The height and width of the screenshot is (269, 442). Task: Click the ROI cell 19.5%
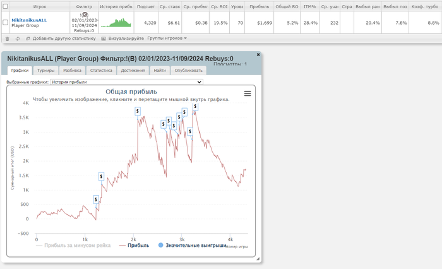click(219, 23)
